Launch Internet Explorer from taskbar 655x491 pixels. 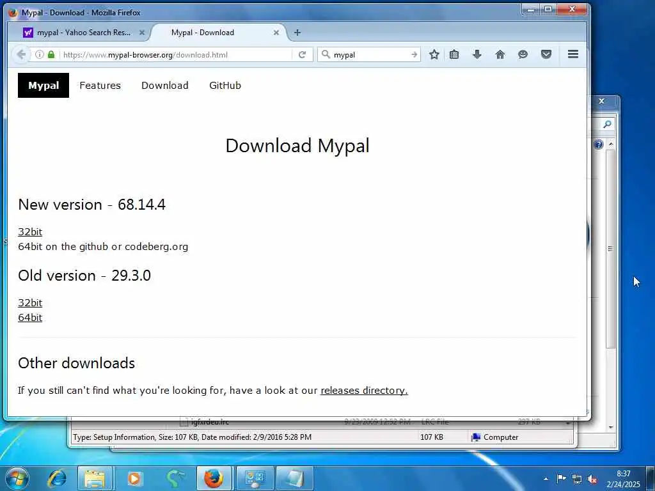pos(57,478)
